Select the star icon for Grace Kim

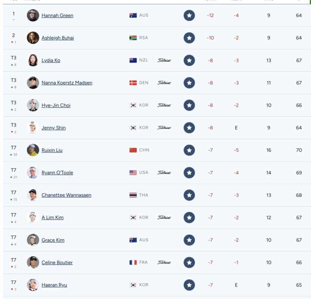click(189, 240)
